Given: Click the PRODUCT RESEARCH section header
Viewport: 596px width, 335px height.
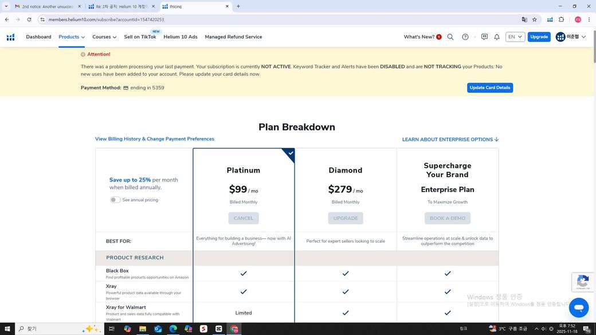Looking at the screenshot, I should point(135,258).
